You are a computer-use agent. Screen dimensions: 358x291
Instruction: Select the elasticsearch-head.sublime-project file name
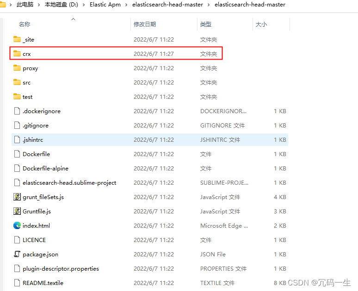tap(69, 183)
